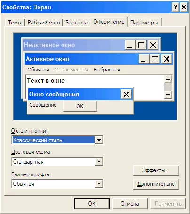This screenshot has height=214, width=190.
Task: Expand the Размер шрифта combo box
Action: pyautogui.click(x=99, y=183)
